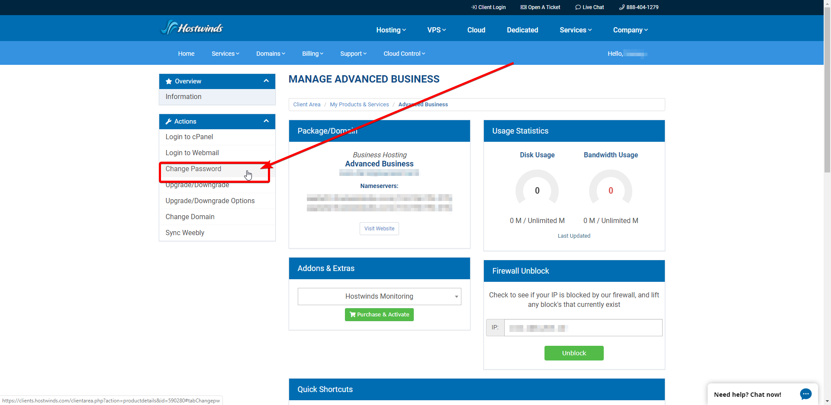Click the Hostwinds logo

(x=192, y=28)
